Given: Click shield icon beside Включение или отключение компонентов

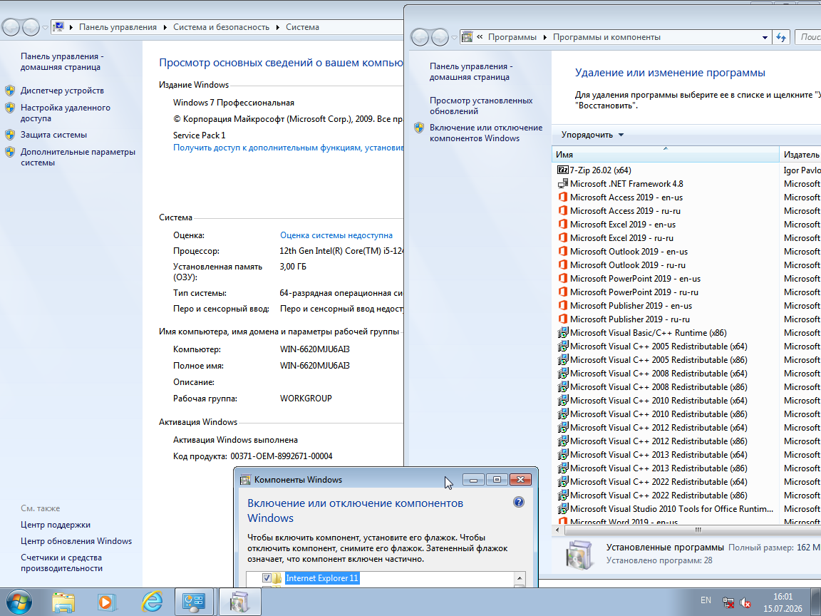Looking at the screenshot, I should [419, 128].
